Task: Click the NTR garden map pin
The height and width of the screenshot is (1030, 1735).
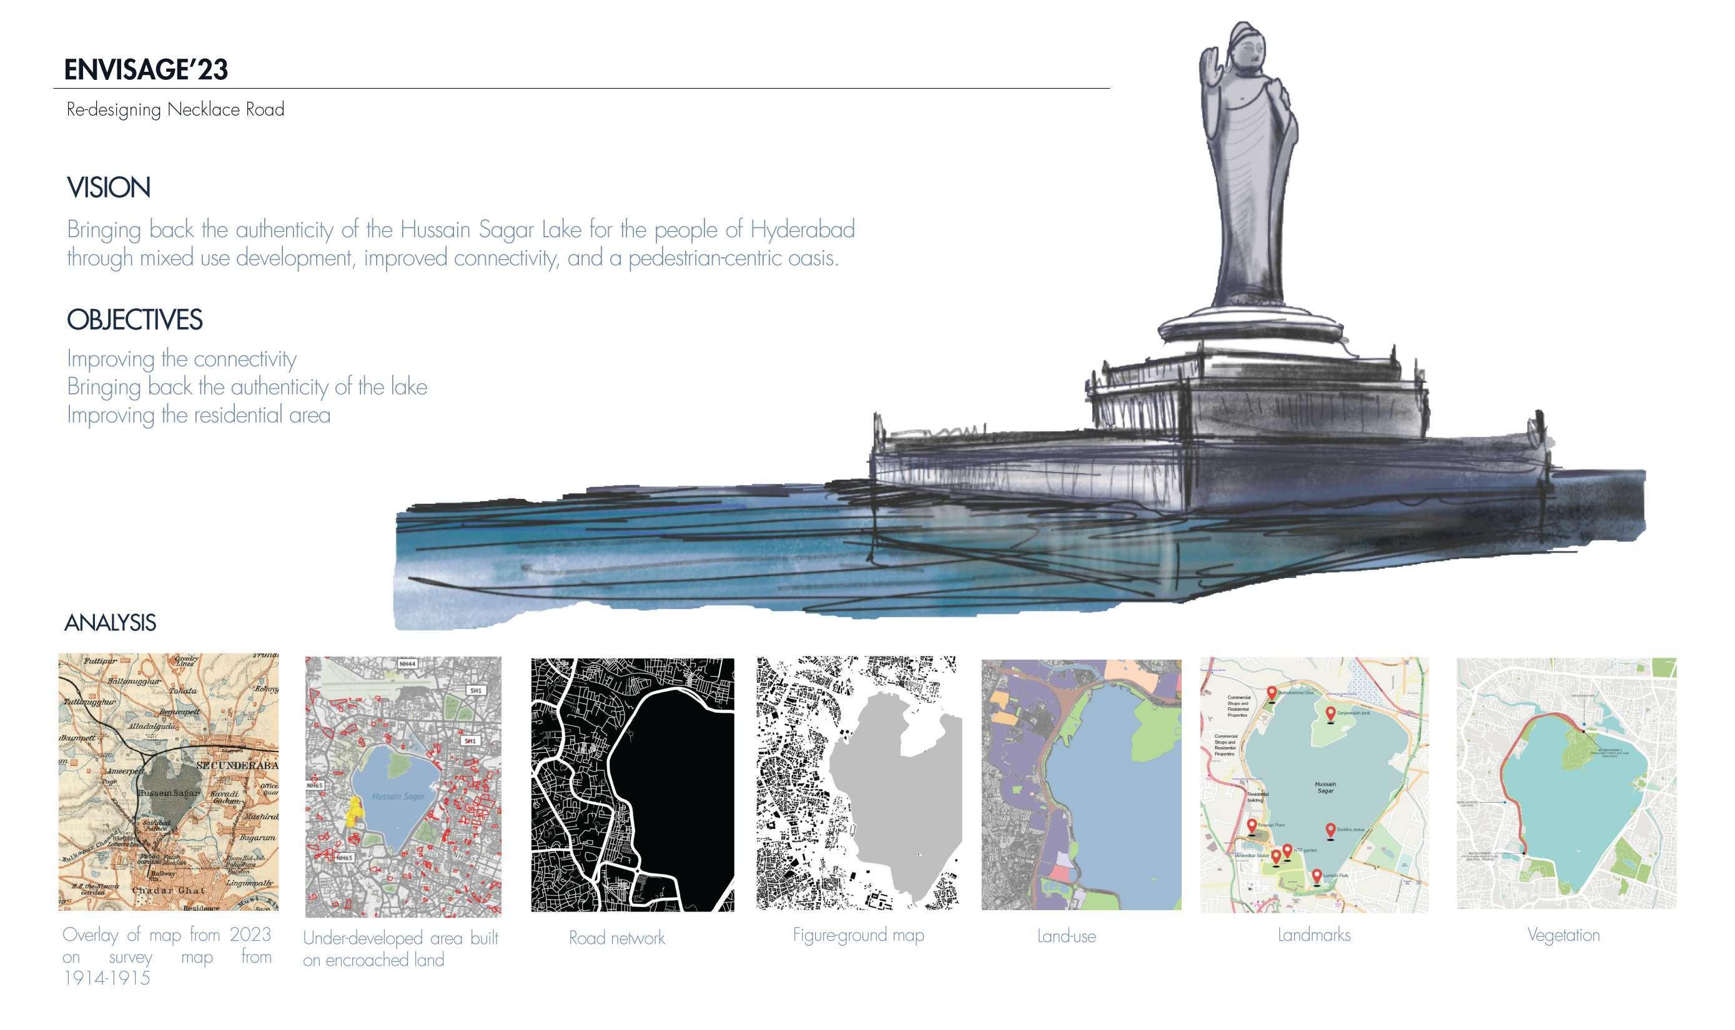Action: point(1287,851)
